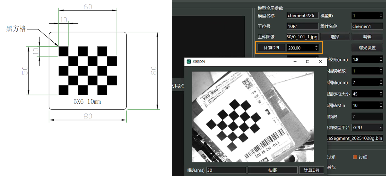Close the 相机DPI dialog

[320, 62]
